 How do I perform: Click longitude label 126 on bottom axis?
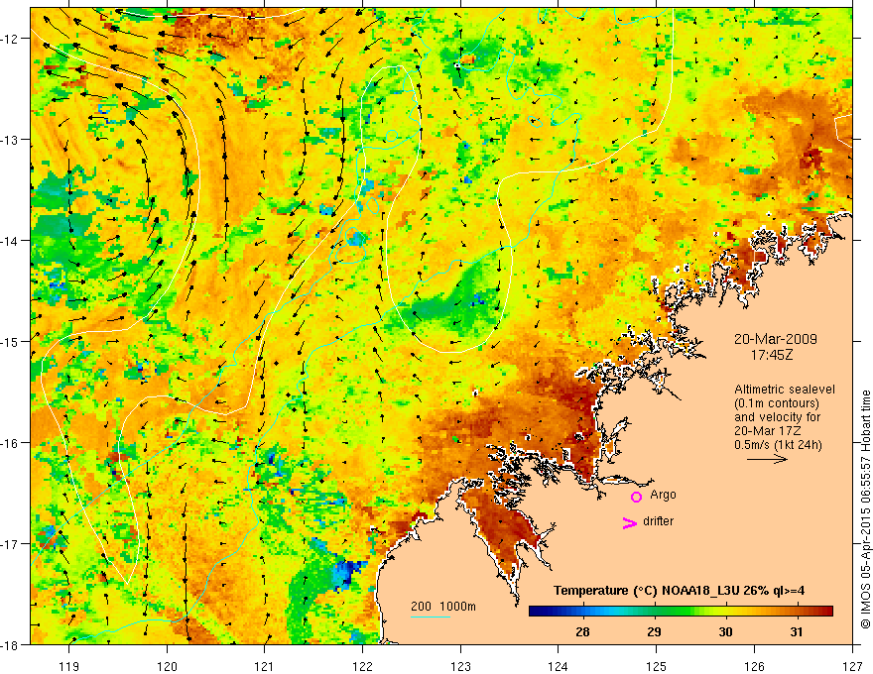(754, 666)
